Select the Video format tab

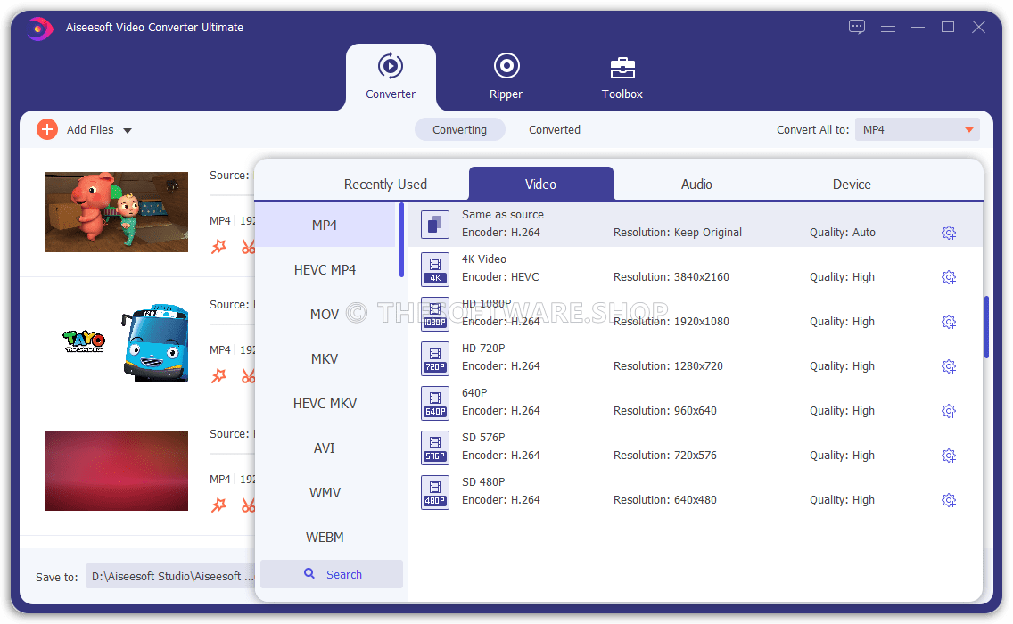point(540,185)
